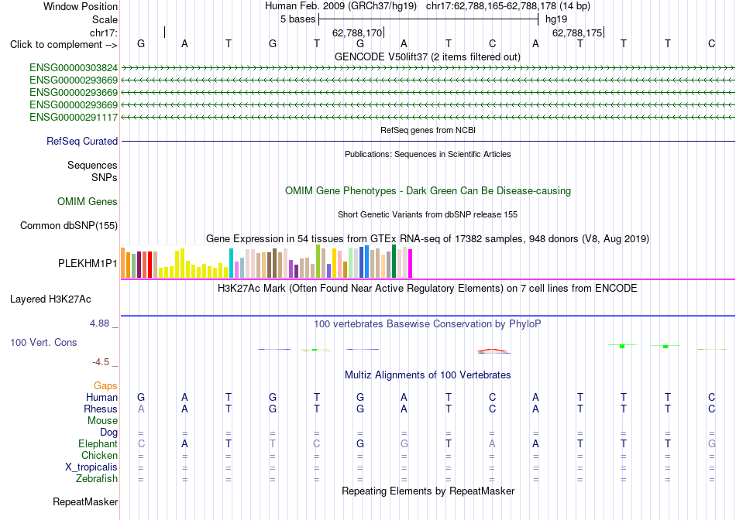Select the Layered H3K27Ac track label
This screenshot has height=520, width=736.
point(50,299)
